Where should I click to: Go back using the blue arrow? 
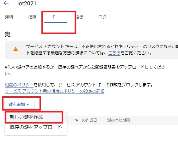coord(6,3)
